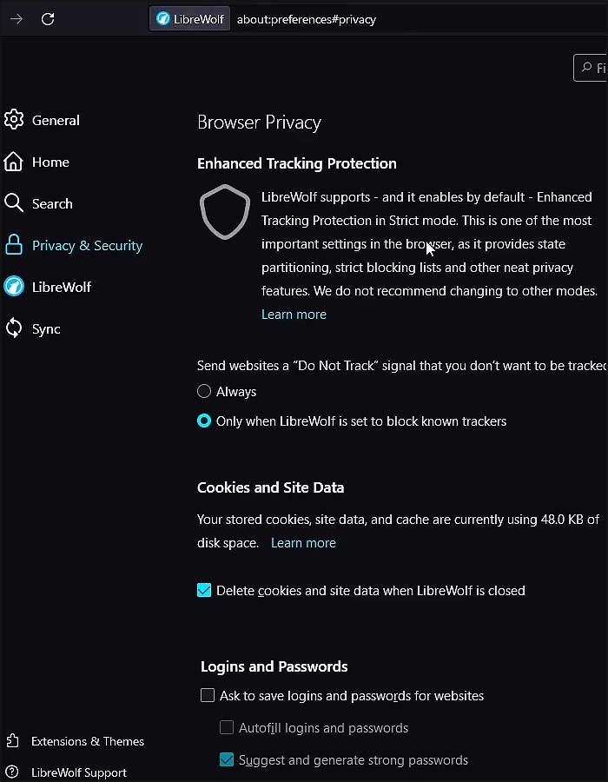Click the Find in settings search box
Viewport: 608px width, 782px height.
[591, 67]
